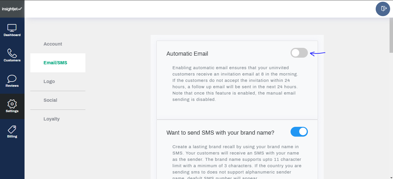Click the SMS brand name heading
393x179 pixels.
click(x=220, y=133)
